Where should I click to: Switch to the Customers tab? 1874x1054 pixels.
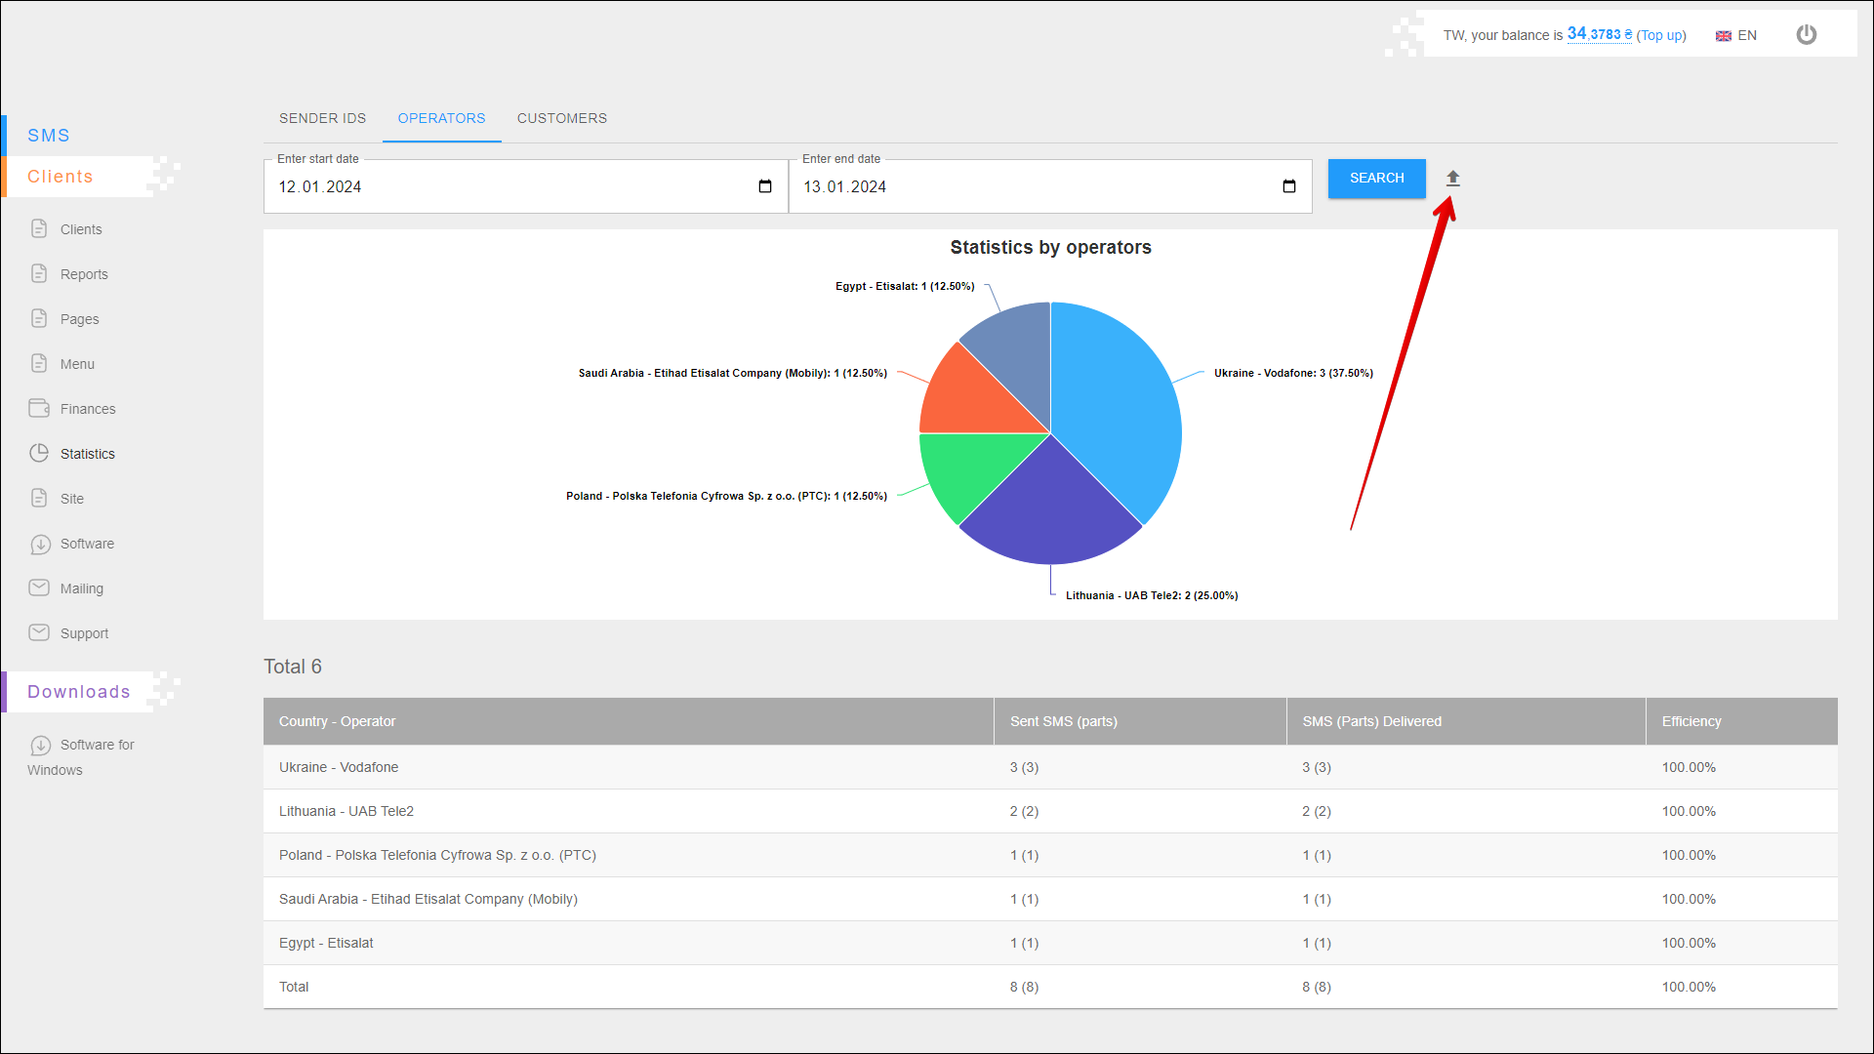561,118
